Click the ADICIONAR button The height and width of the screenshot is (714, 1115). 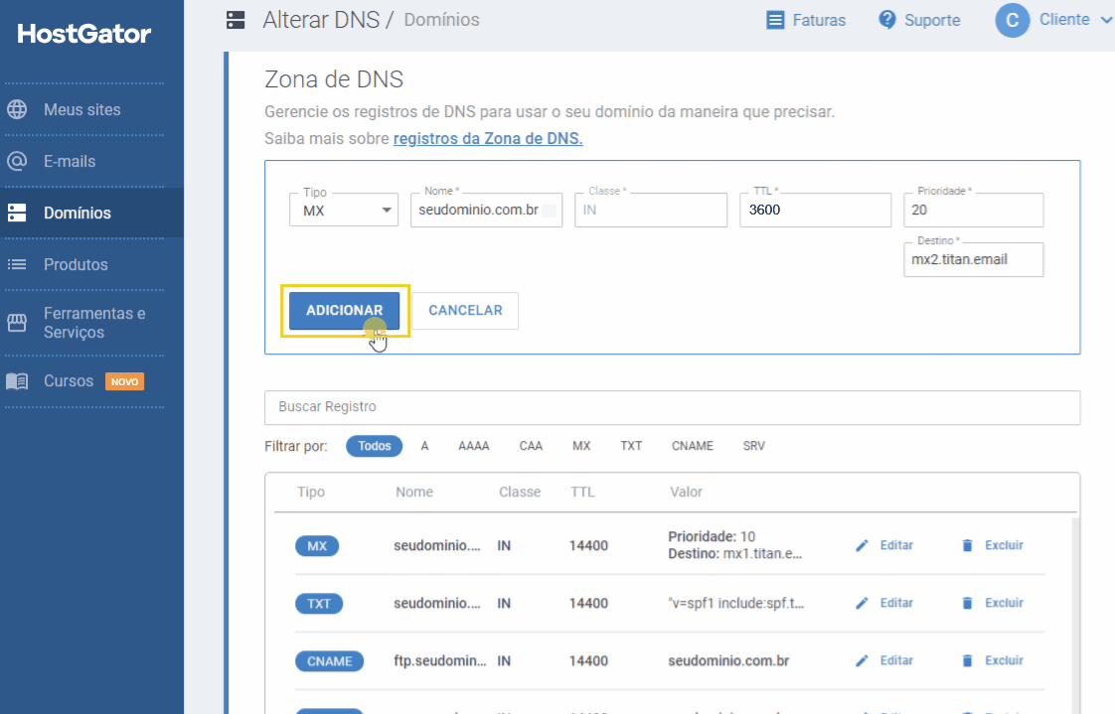tap(344, 311)
